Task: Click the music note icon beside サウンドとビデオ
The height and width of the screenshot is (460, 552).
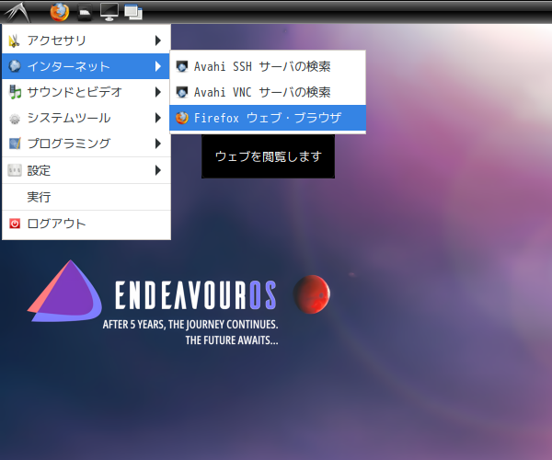Action: click(15, 92)
